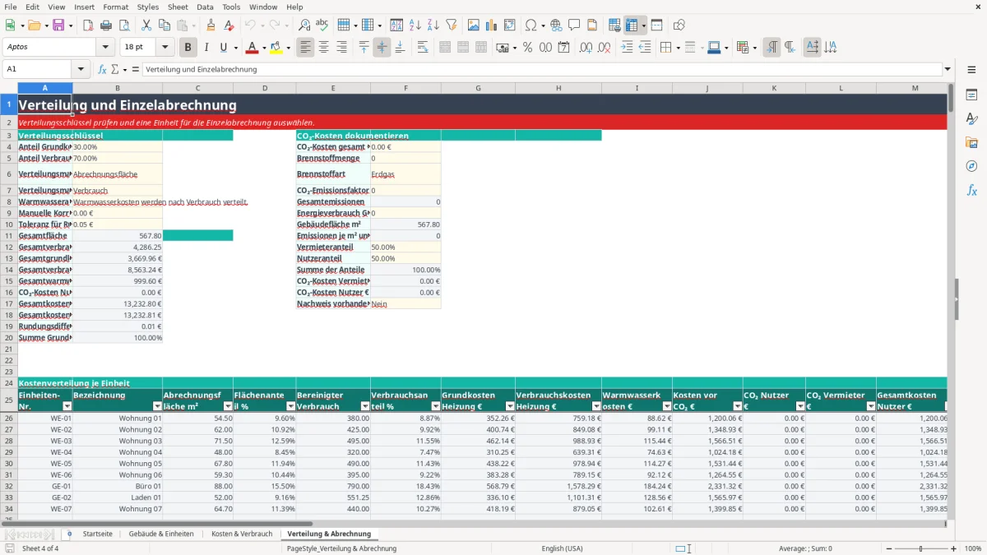This screenshot has width=987, height=555.
Task: Open the sidebar Properties panel icon
Action: [971, 95]
